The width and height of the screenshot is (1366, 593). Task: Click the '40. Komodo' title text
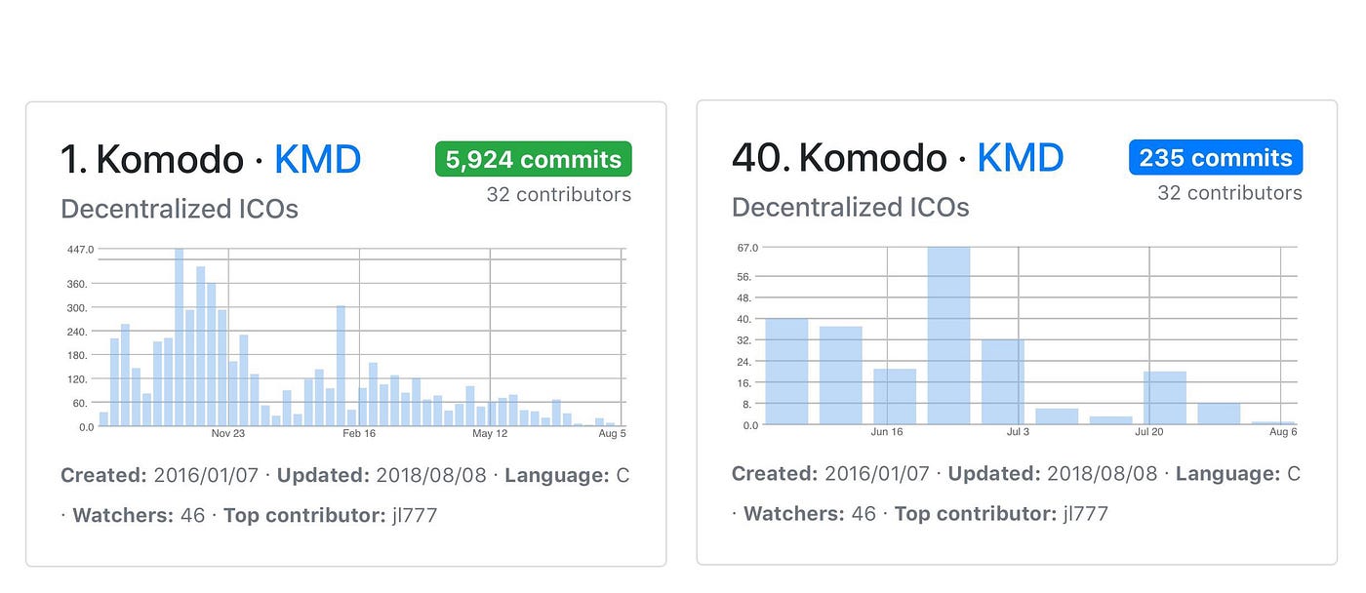tap(839, 158)
